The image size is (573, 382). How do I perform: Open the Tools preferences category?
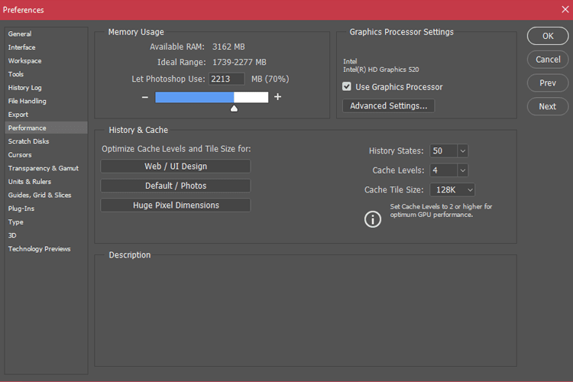(46, 74)
